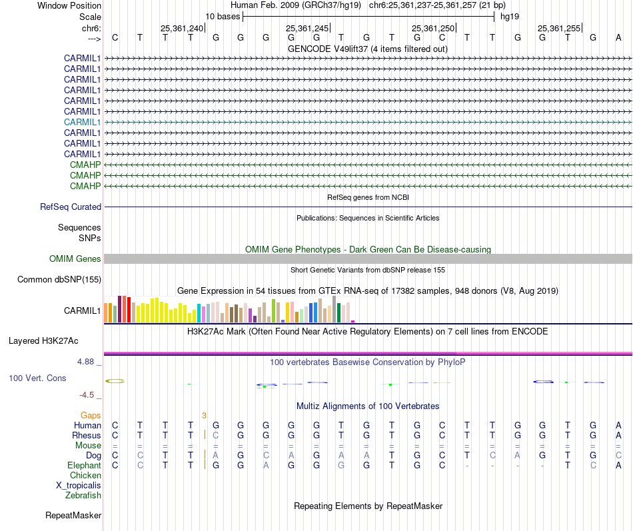
Task: Select the light blue highlighted CARMIL1 transcript label
Action: coord(82,122)
